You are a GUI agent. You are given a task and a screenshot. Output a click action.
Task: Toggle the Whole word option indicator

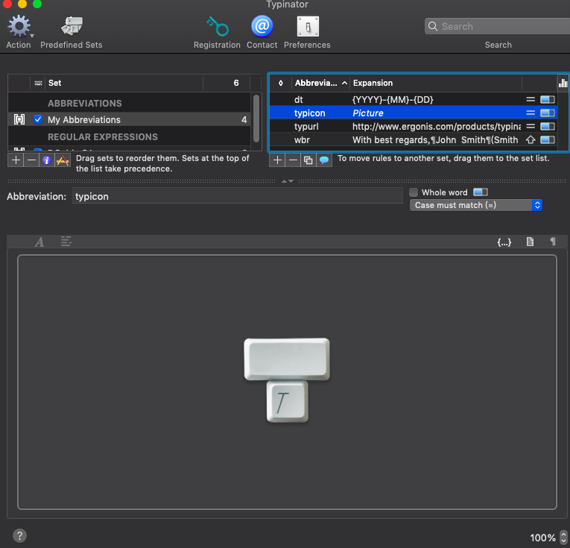pyautogui.click(x=480, y=192)
